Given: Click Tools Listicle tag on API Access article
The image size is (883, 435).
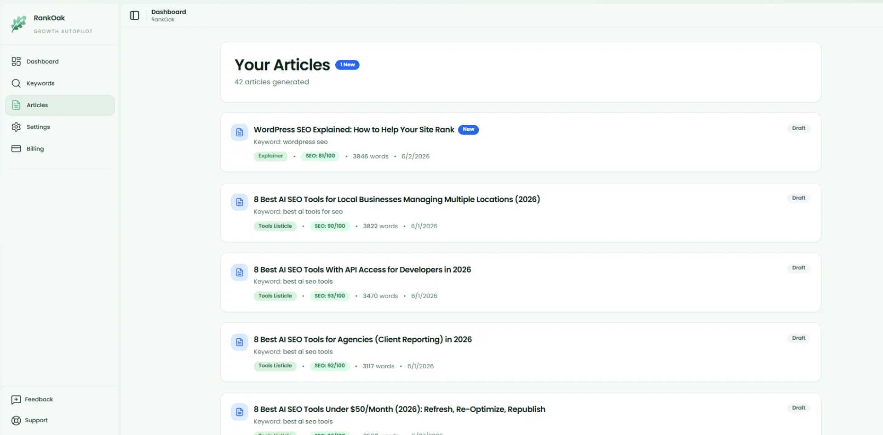Looking at the screenshot, I should pos(275,296).
